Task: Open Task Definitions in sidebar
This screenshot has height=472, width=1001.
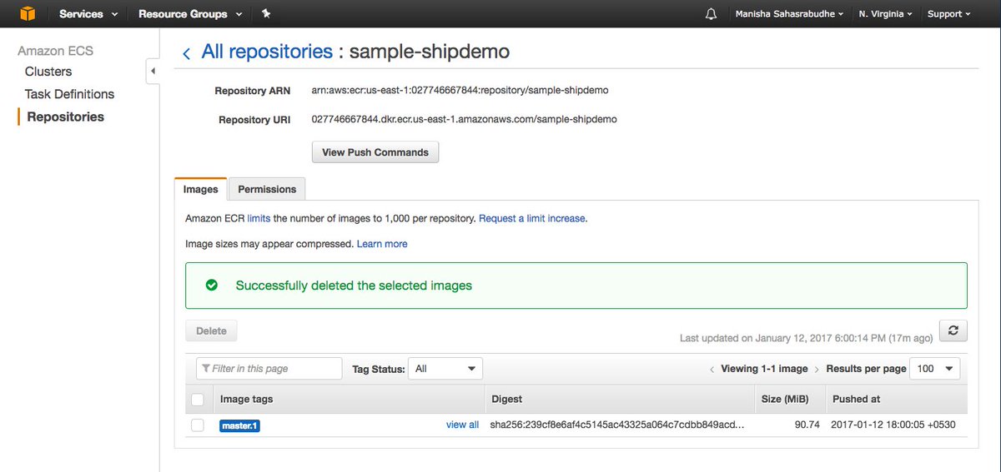Action: [x=69, y=94]
